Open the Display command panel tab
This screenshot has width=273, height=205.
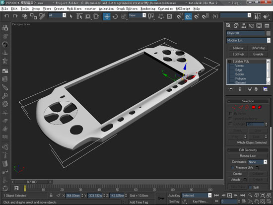click(x=259, y=26)
